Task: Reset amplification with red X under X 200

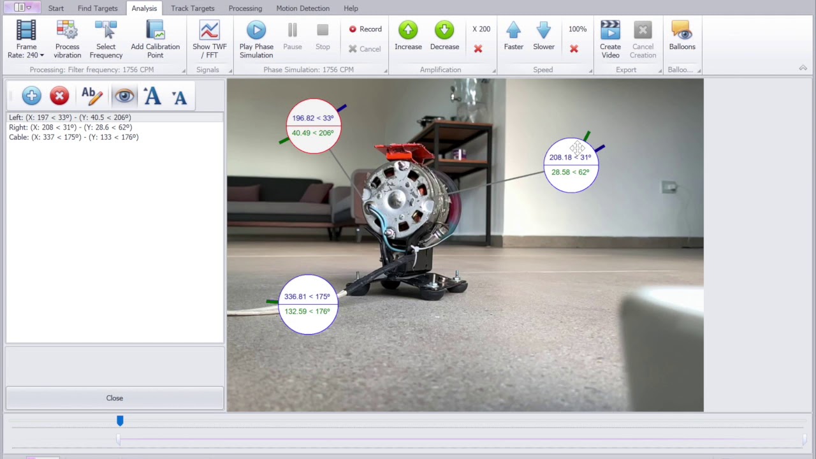Action: pyautogui.click(x=478, y=49)
